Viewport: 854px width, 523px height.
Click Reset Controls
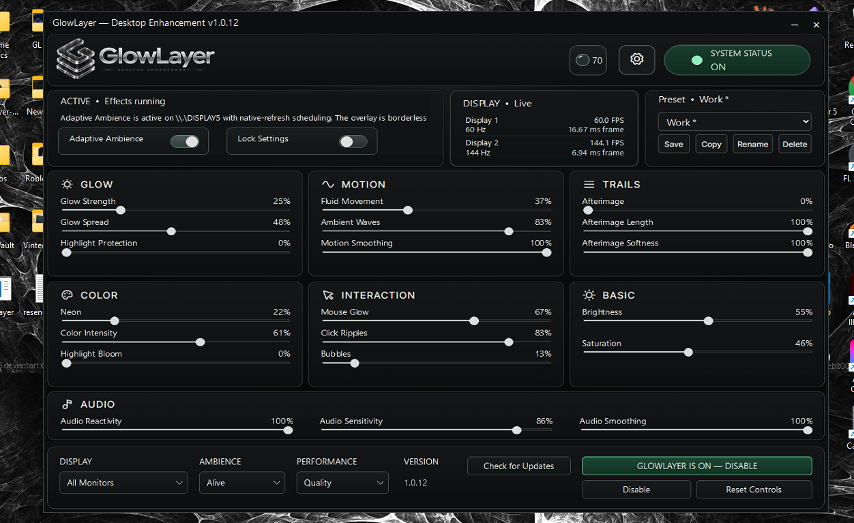click(754, 490)
